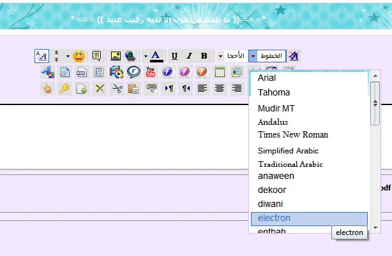The height and width of the screenshot is (256, 392).
Task: Toggle bold formatting
Action: [204, 56]
